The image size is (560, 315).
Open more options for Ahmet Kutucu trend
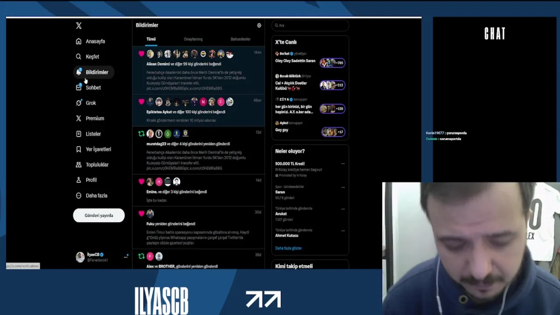343,231
